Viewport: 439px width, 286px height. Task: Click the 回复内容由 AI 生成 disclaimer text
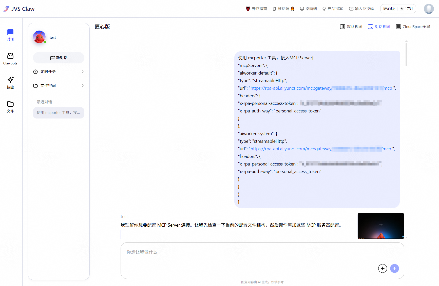[x=262, y=282]
